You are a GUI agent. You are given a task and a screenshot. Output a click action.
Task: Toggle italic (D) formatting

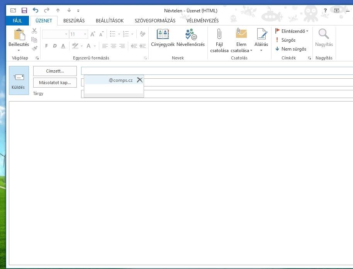click(x=55, y=46)
